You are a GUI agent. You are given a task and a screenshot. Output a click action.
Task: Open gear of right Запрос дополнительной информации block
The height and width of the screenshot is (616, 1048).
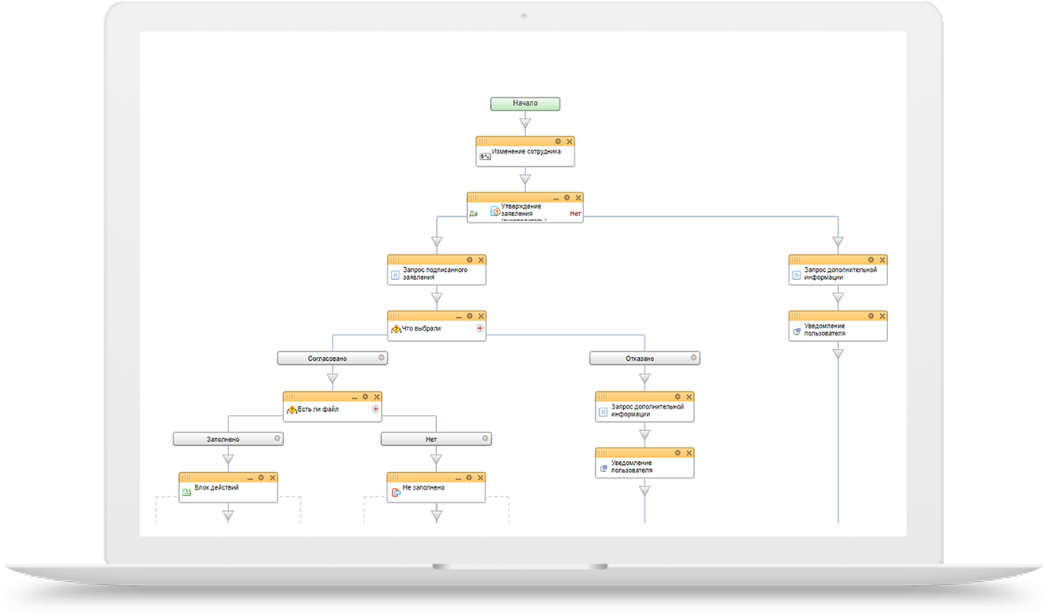871,260
